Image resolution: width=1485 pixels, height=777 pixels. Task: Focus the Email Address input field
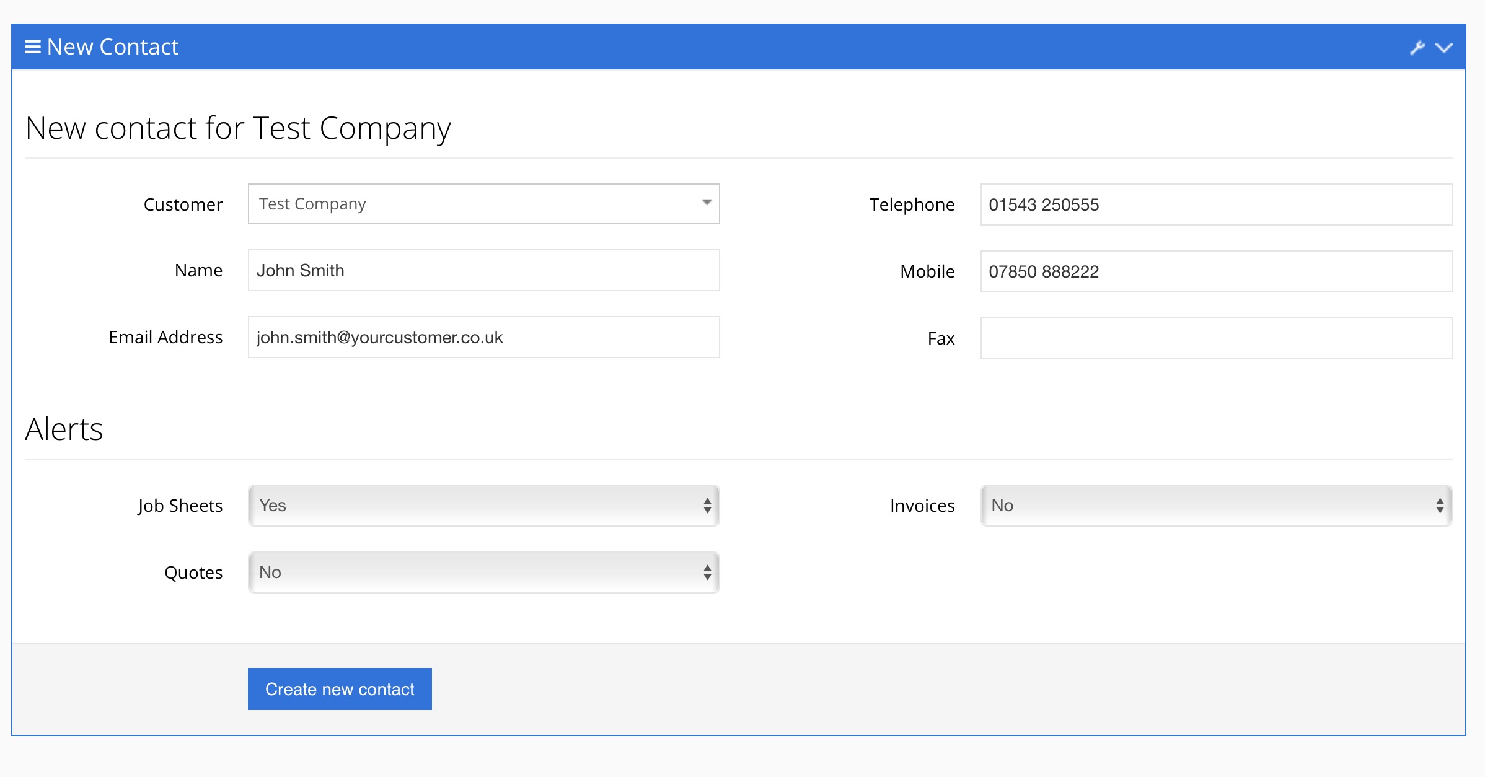(483, 338)
